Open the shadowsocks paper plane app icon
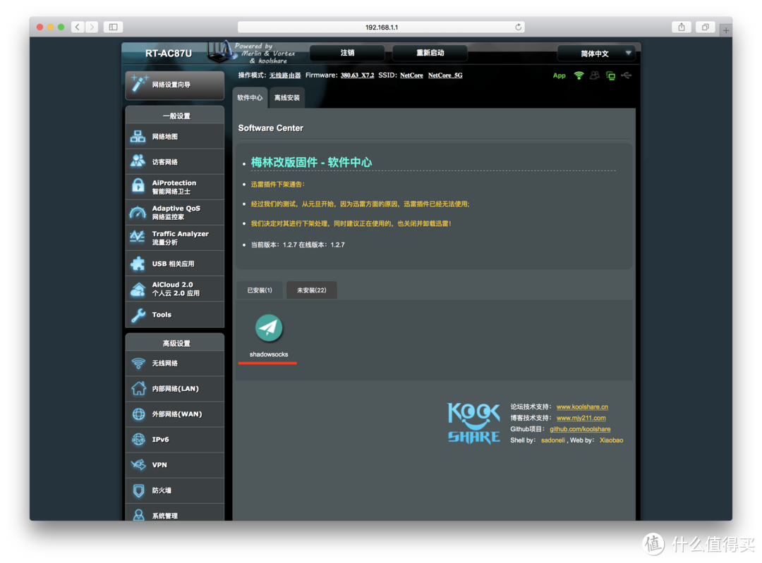Screen dimensions: 762x563 [269, 328]
